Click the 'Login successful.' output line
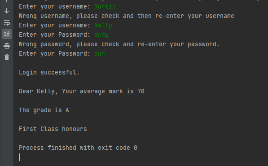 point(49,72)
